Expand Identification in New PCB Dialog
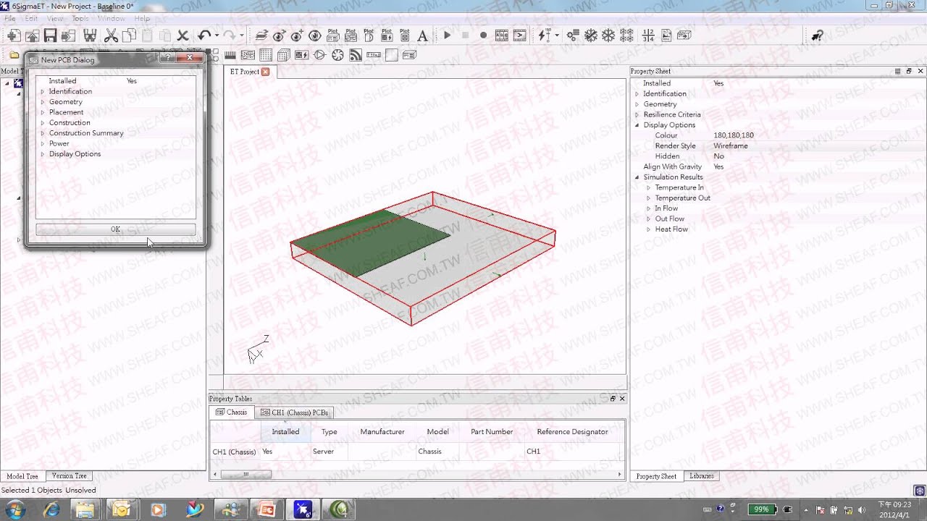The image size is (927, 521). 43,92
